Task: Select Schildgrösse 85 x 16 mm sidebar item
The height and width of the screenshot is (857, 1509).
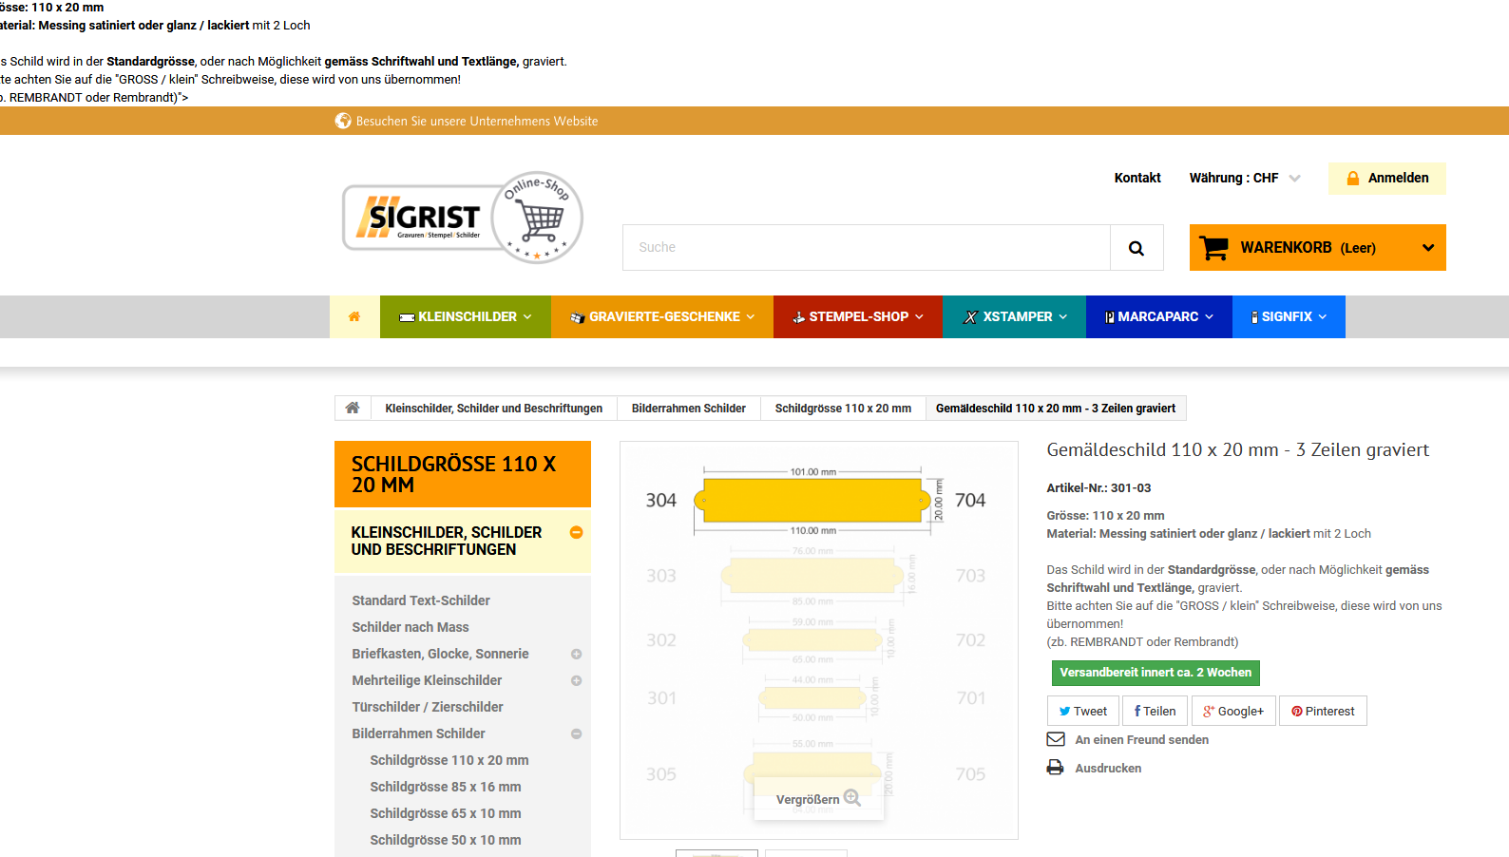Action: 446,787
